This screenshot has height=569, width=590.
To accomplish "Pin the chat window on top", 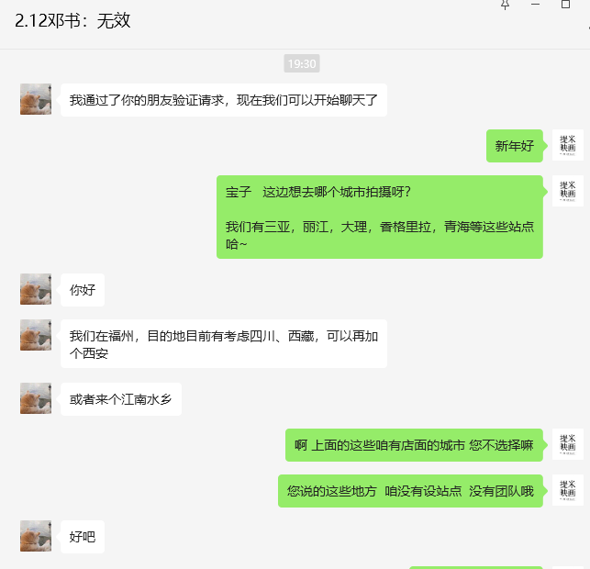I will (505, 5).
